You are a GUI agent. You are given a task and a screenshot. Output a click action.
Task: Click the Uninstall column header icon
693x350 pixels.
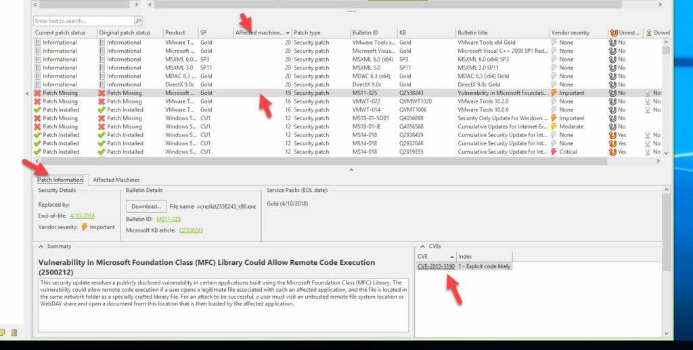click(x=614, y=32)
